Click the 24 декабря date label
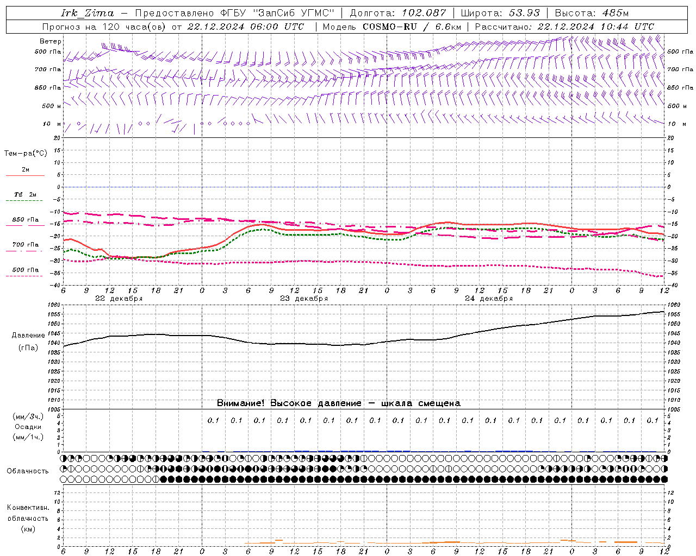 tap(489, 299)
